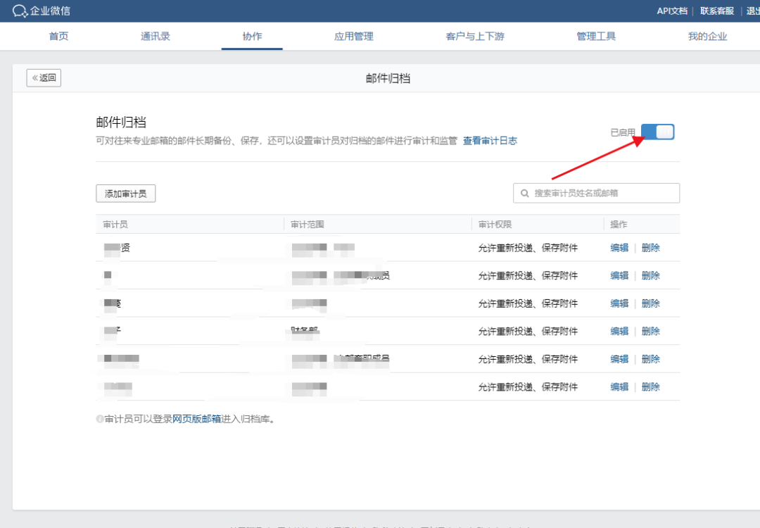Screen dimensions: 760x528
Task: Click the 退出 link to log out
Action: pos(752,11)
